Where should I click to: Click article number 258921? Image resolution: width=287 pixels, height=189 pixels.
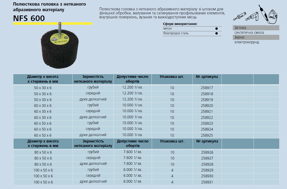point(207,112)
